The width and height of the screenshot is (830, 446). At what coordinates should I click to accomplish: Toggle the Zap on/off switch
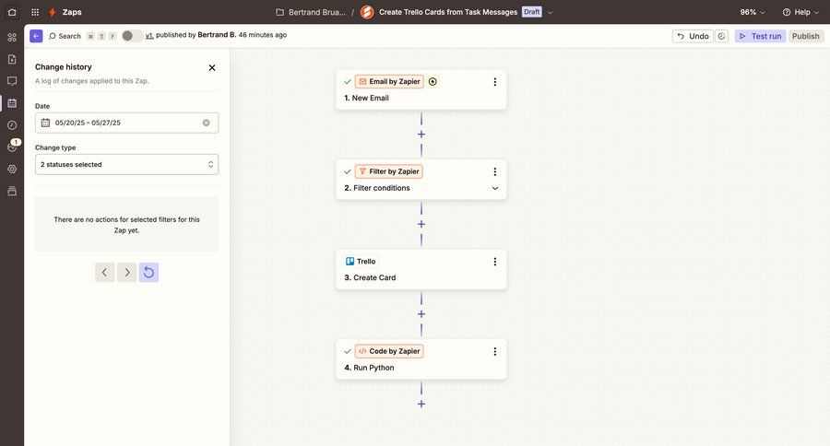[131, 35]
